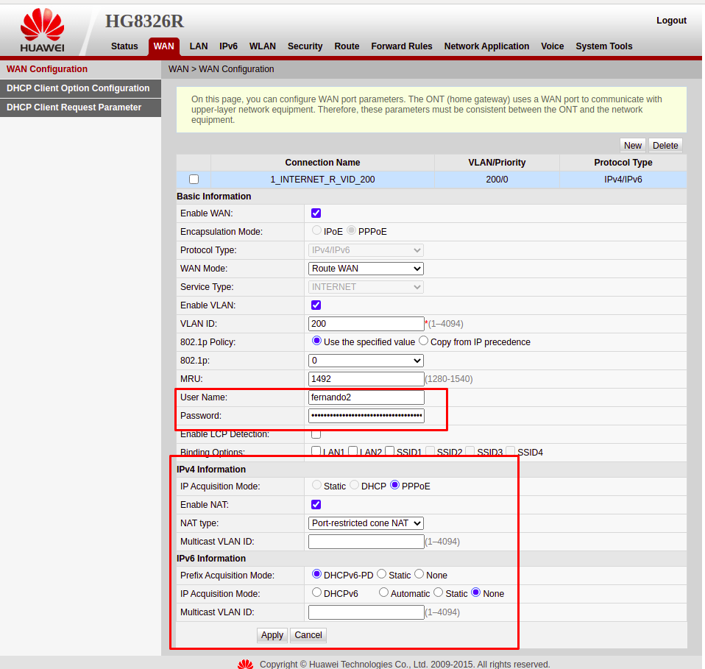Check the 1_INTERNET_R_VID_200 connection row checkbox

pos(194,180)
